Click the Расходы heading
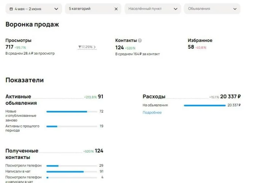 pyautogui.click(x=154, y=96)
